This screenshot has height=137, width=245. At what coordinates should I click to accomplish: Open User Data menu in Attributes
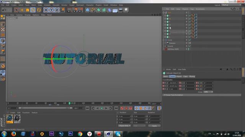[x=182, y=69]
